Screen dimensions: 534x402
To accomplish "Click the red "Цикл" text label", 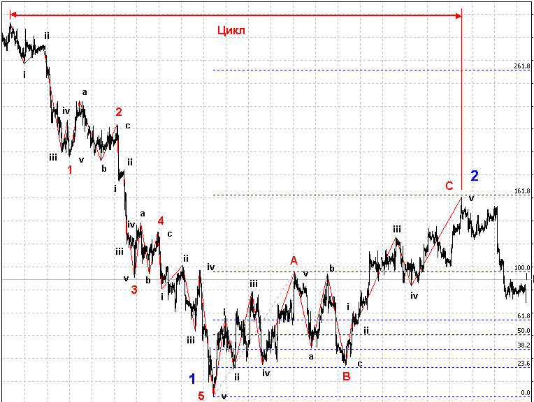I will [x=231, y=31].
